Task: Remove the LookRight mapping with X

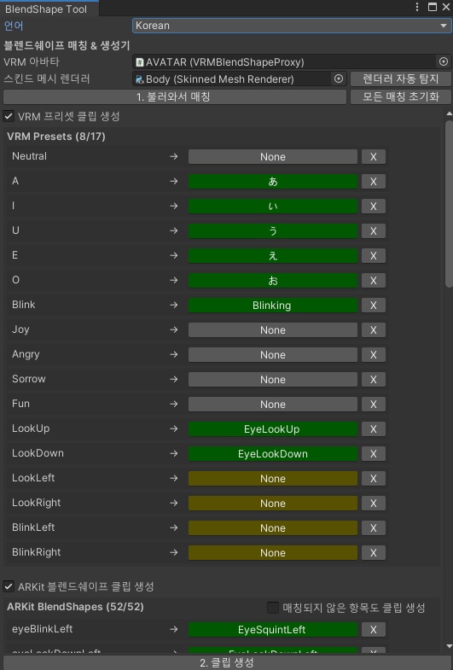Action: point(374,504)
